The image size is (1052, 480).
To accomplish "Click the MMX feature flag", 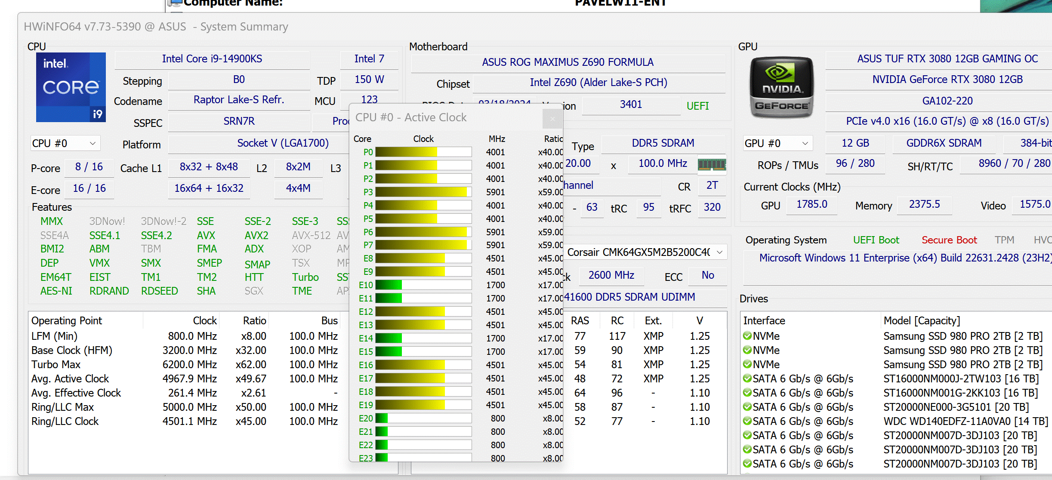I will tap(52, 222).
